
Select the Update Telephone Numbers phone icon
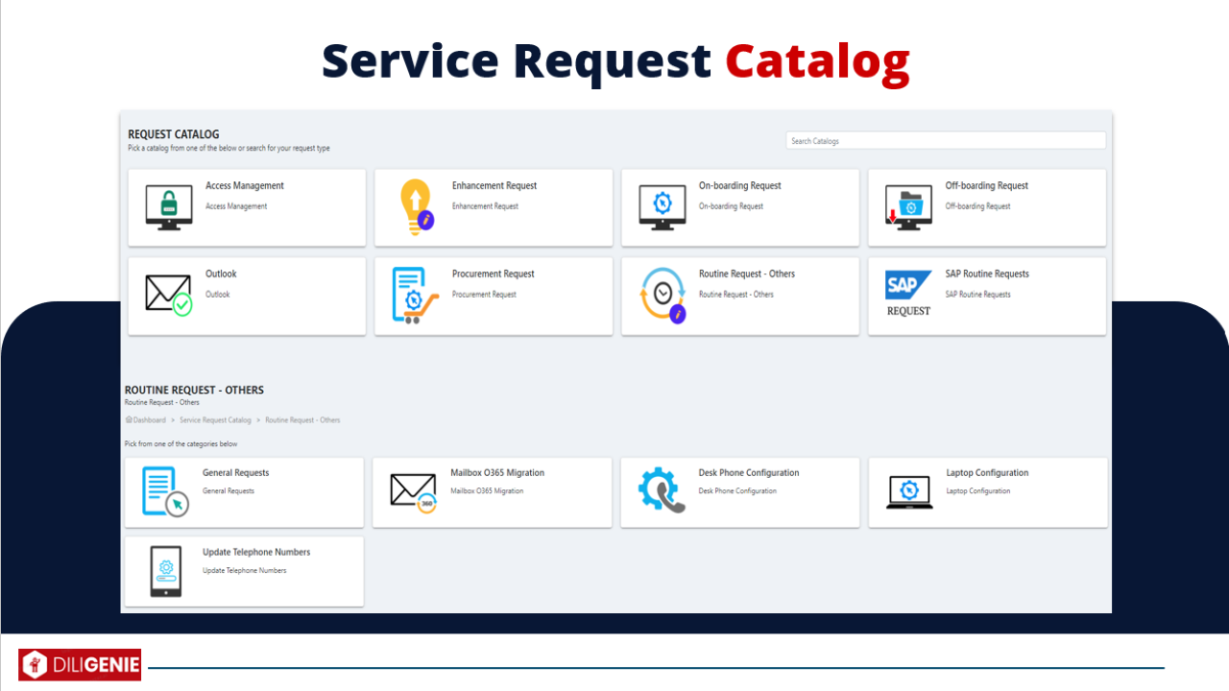tap(165, 570)
